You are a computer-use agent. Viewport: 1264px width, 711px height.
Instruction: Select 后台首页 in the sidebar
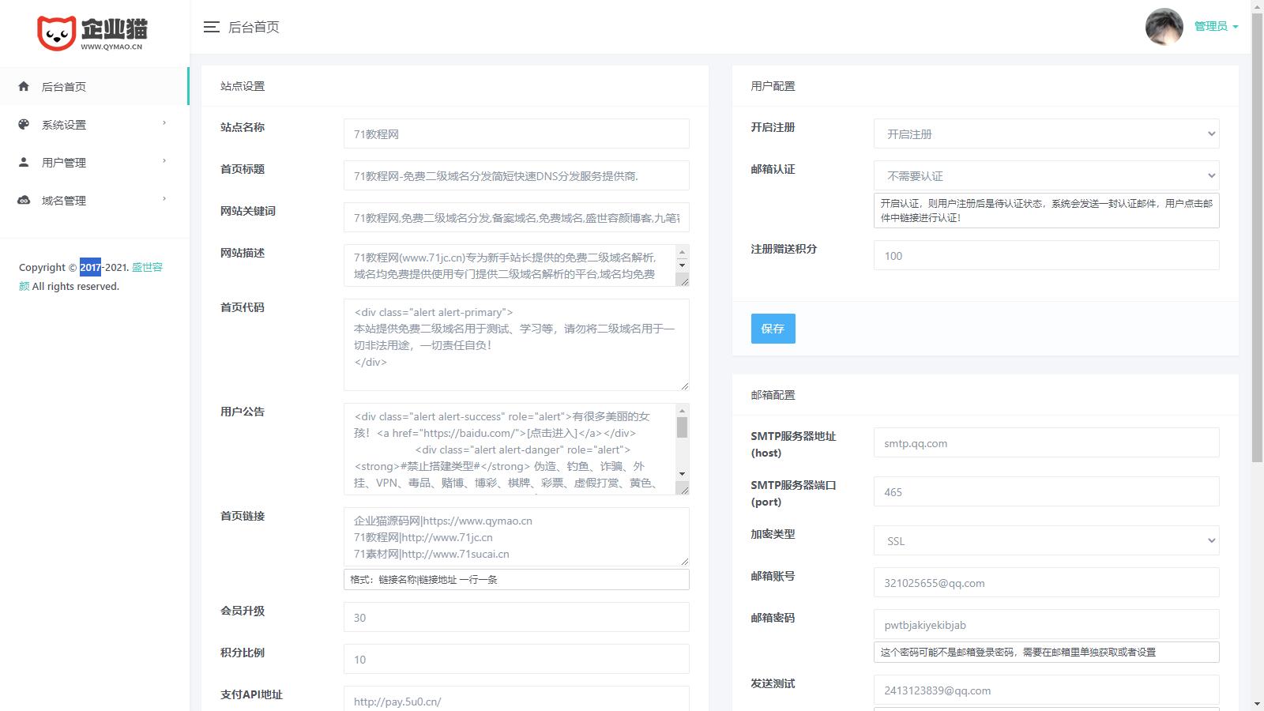(x=64, y=87)
